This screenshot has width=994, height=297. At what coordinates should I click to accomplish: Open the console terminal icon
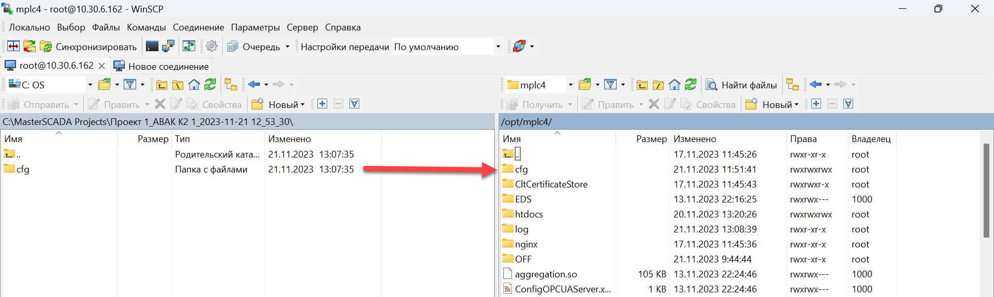click(x=152, y=46)
